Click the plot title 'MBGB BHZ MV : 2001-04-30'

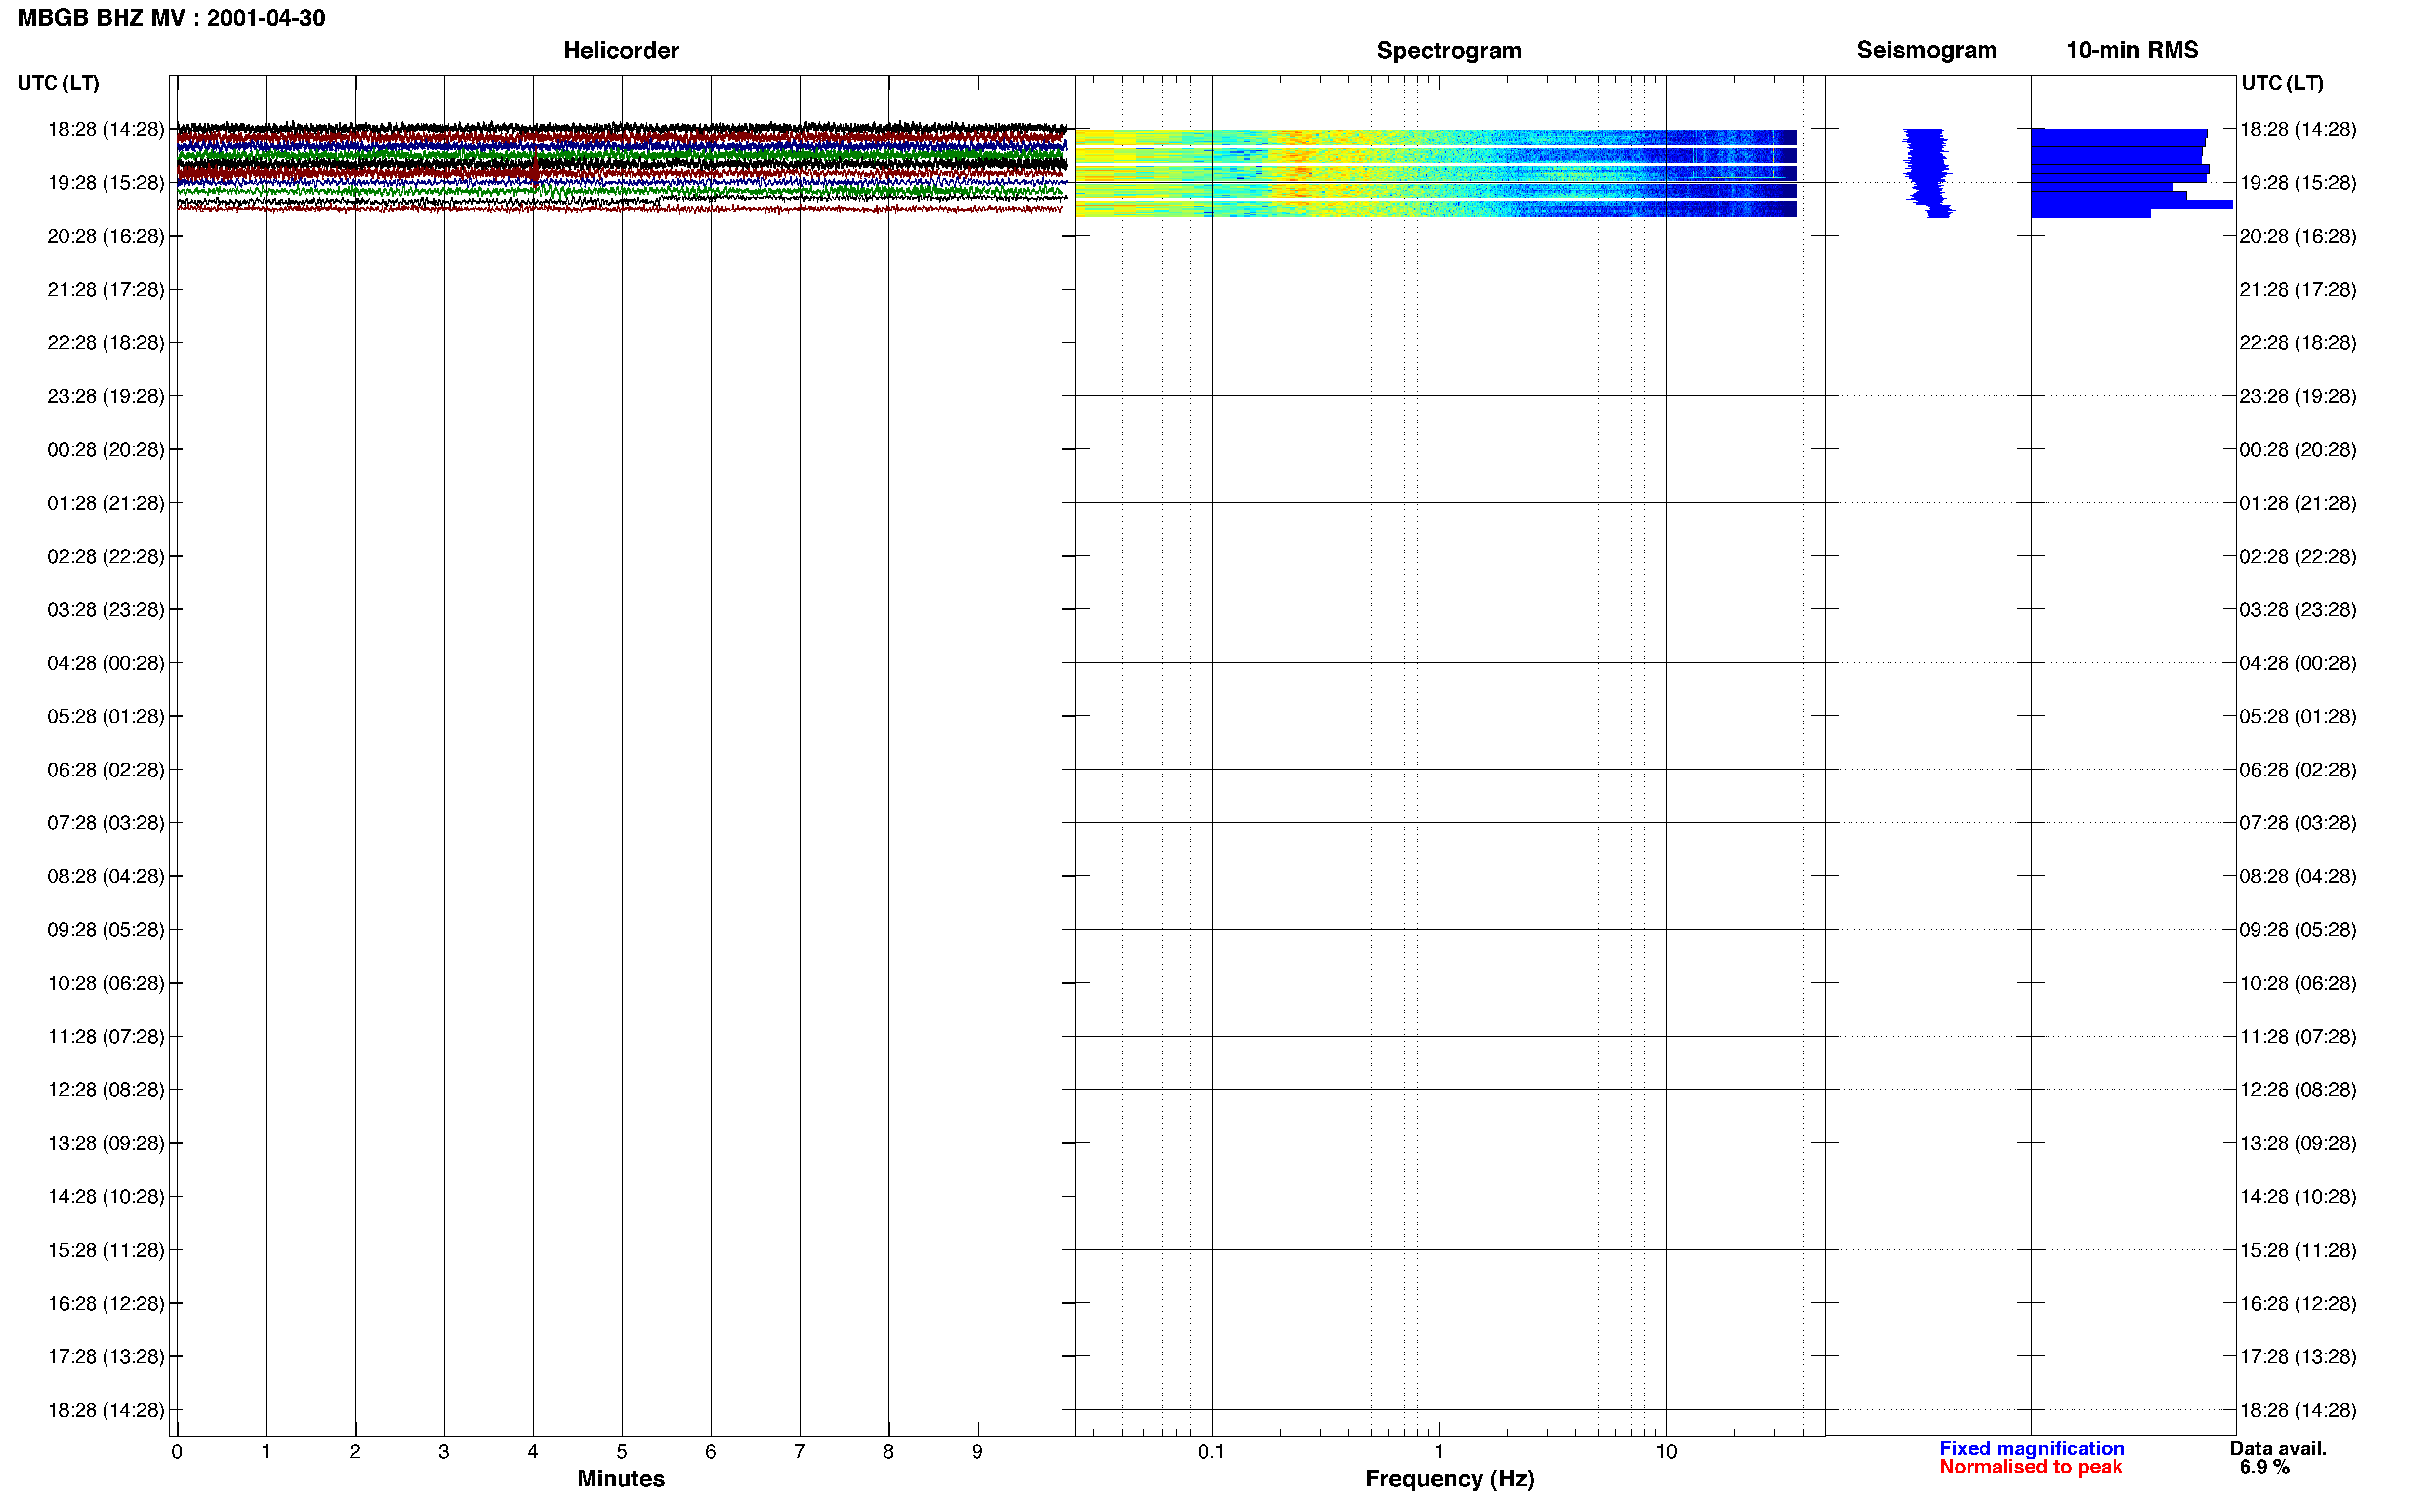coord(171,18)
